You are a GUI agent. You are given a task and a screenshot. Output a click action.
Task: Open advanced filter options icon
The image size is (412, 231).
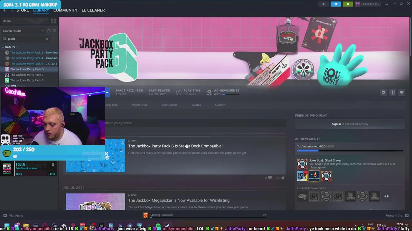pos(54,39)
